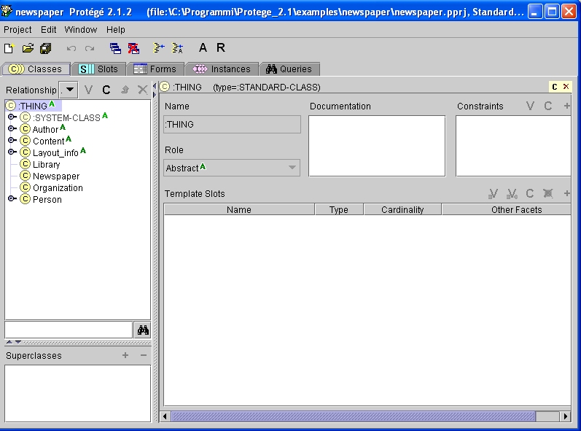Click Other Facets column header

(x=506, y=210)
